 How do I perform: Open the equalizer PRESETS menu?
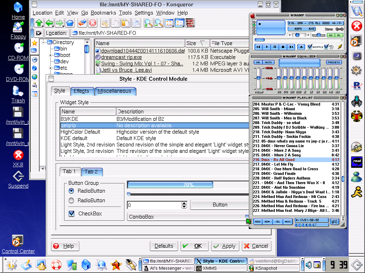334,63
